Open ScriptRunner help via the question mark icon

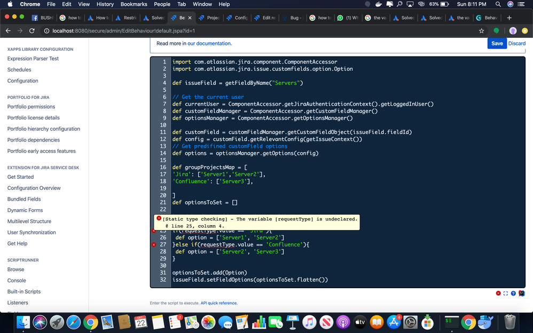click(x=513, y=293)
